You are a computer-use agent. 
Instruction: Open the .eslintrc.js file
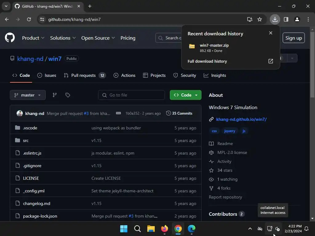pos(32,153)
